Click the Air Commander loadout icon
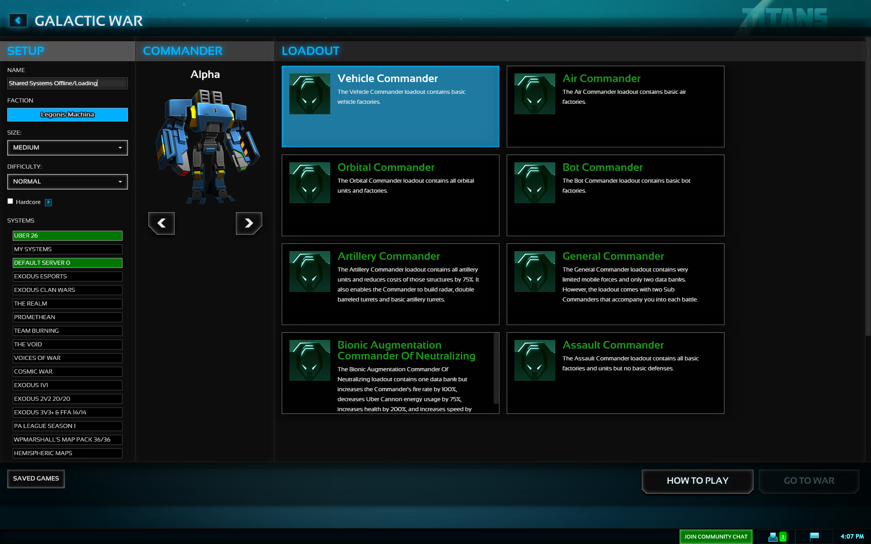 [534, 94]
